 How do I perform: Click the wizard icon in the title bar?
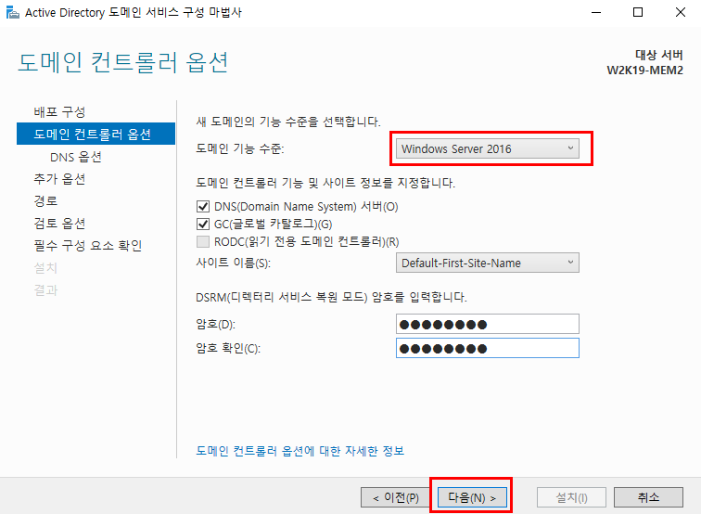tap(13, 13)
